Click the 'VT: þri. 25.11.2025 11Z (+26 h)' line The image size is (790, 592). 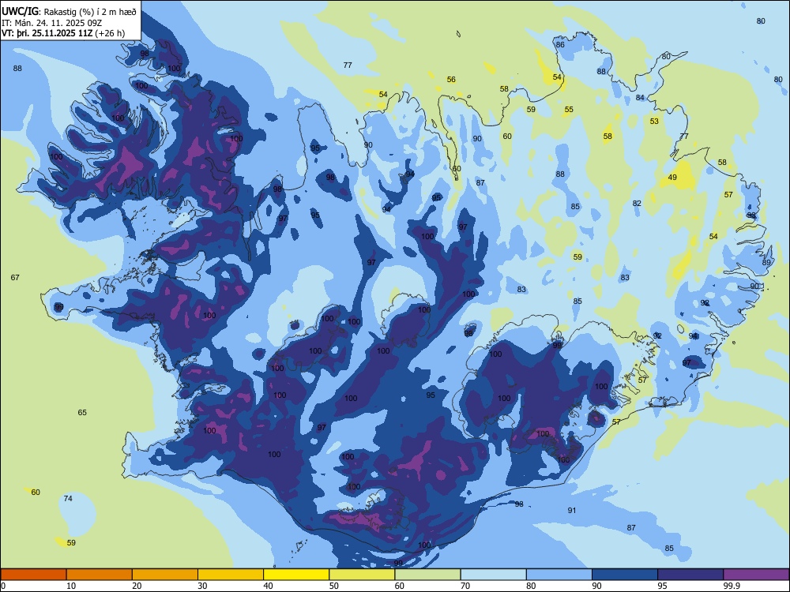(63, 33)
